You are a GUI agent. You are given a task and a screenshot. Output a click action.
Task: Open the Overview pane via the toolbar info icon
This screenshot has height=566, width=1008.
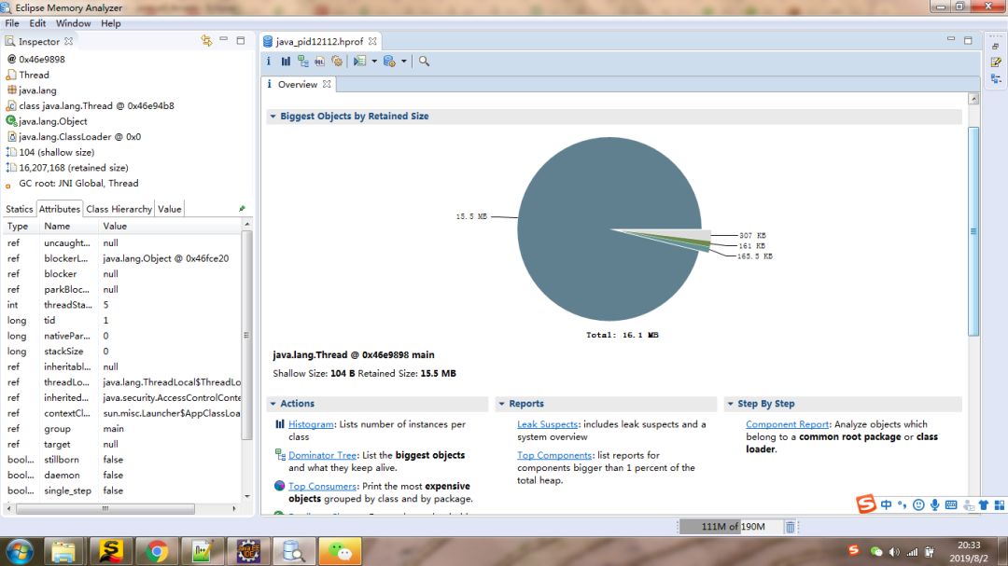(269, 61)
